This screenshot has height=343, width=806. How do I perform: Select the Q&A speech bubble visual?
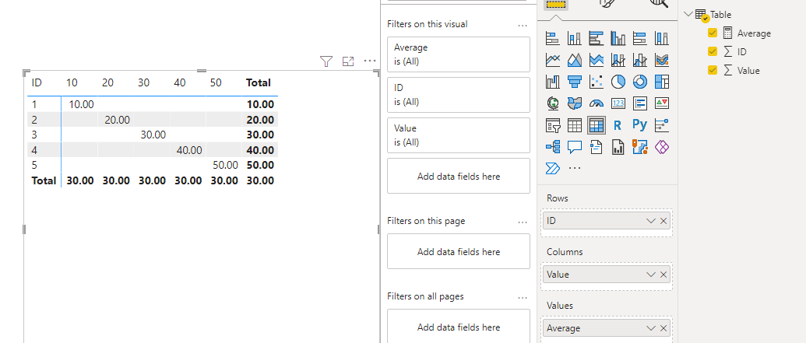tap(574, 147)
